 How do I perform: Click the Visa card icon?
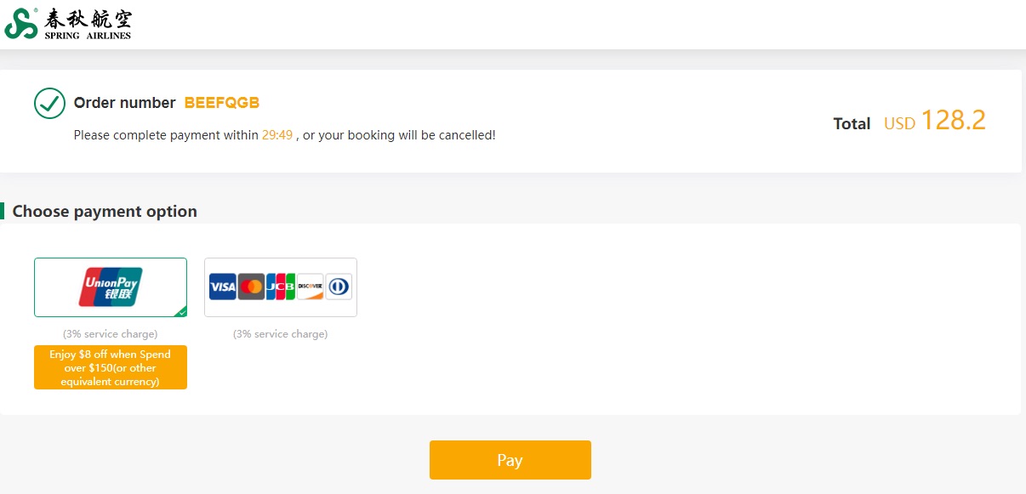tap(223, 287)
